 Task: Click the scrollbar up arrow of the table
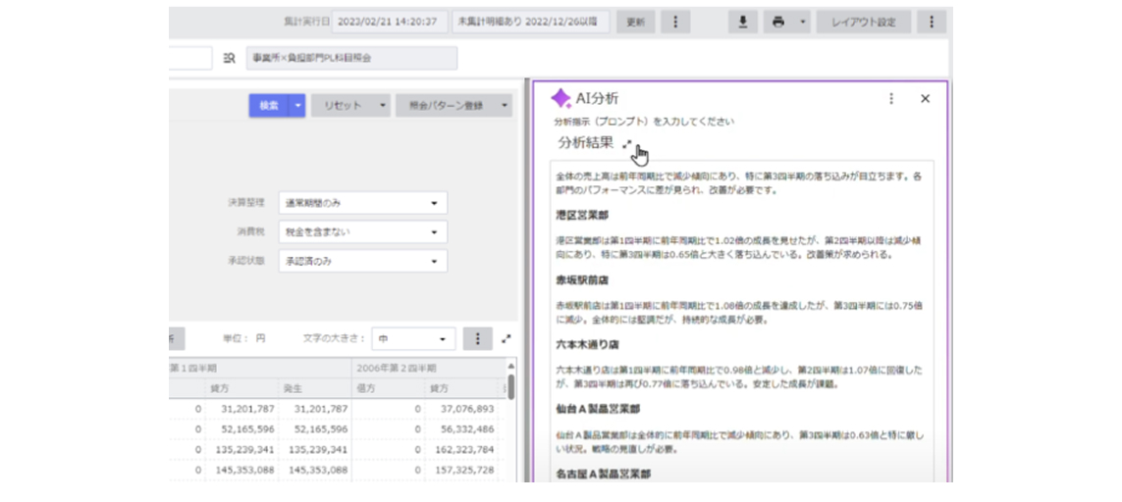pyautogui.click(x=510, y=365)
